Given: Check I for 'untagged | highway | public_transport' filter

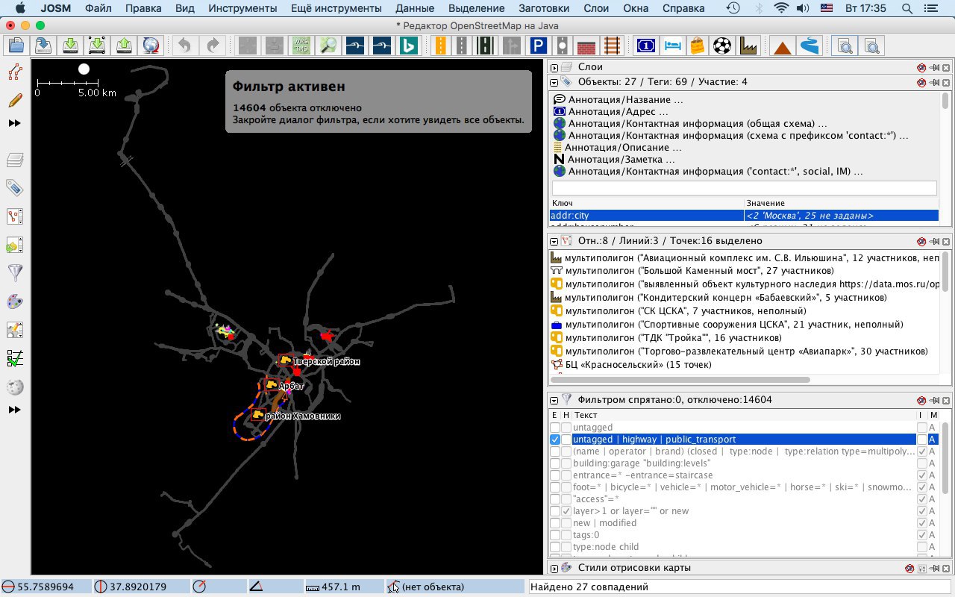Looking at the screenshot, I should (x=922, y=440).
